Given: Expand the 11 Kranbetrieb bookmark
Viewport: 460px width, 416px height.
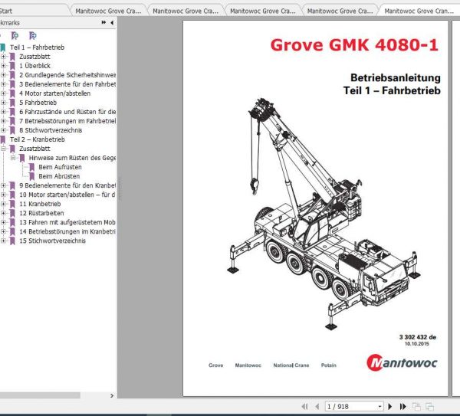Looking at the screenshot, I should tap(3, 204).
